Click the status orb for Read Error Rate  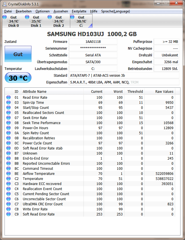(x=8, y=97)
